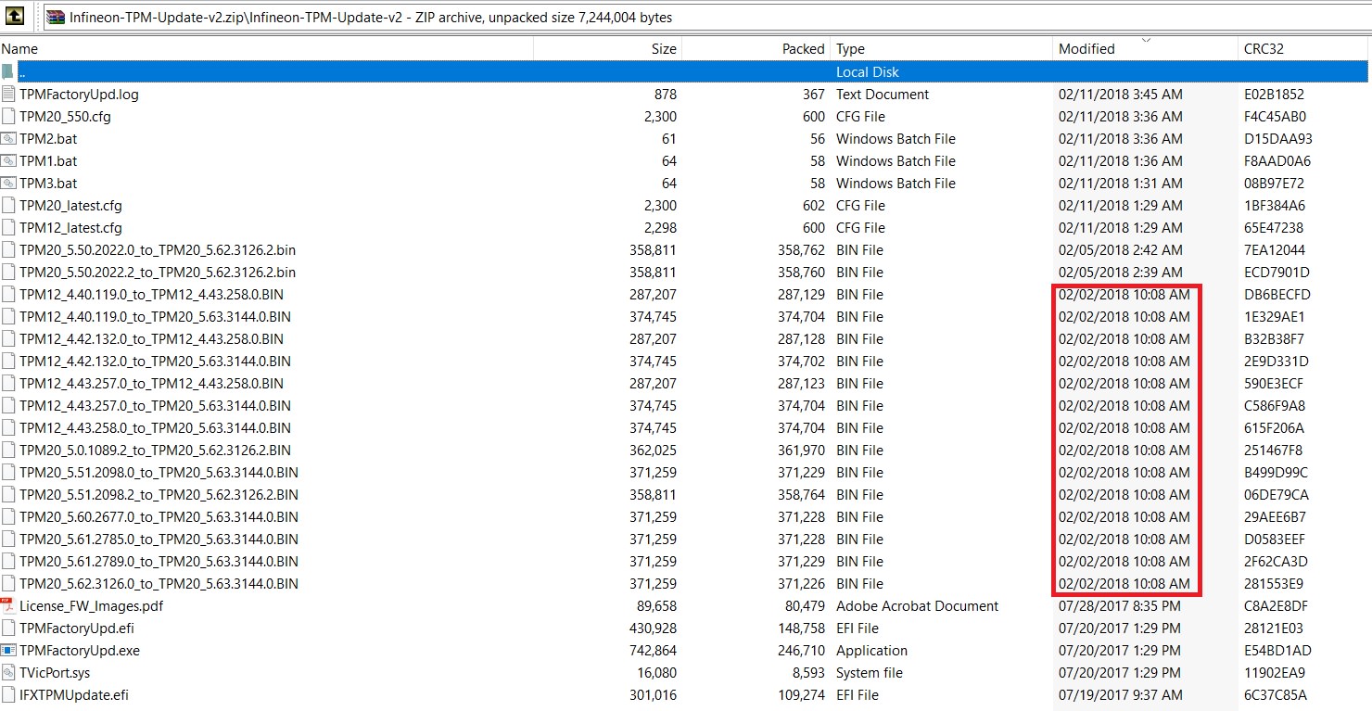Screen dimensions: 1372x711
Task: Click the TPM20_550.cfg file icon
Action: point(8,117)
